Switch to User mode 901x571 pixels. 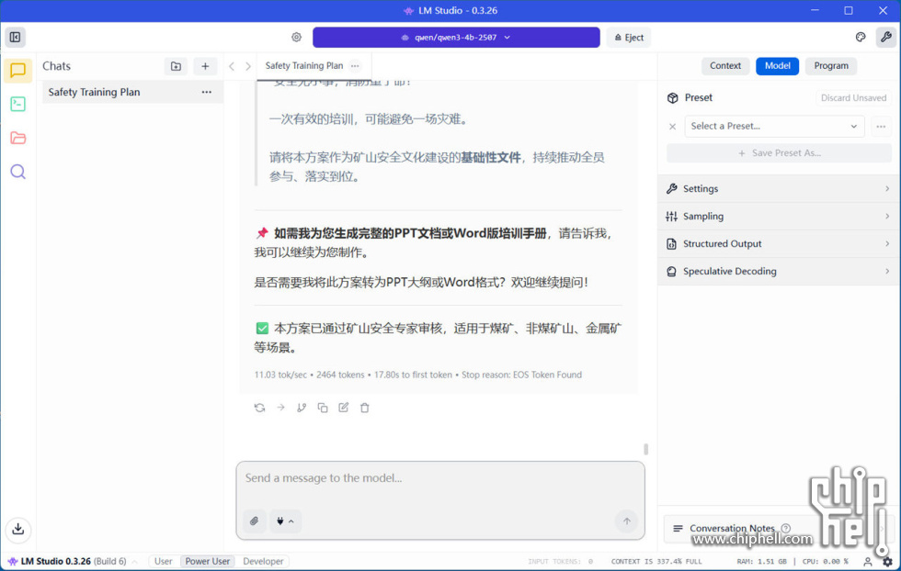coord(164,561)
